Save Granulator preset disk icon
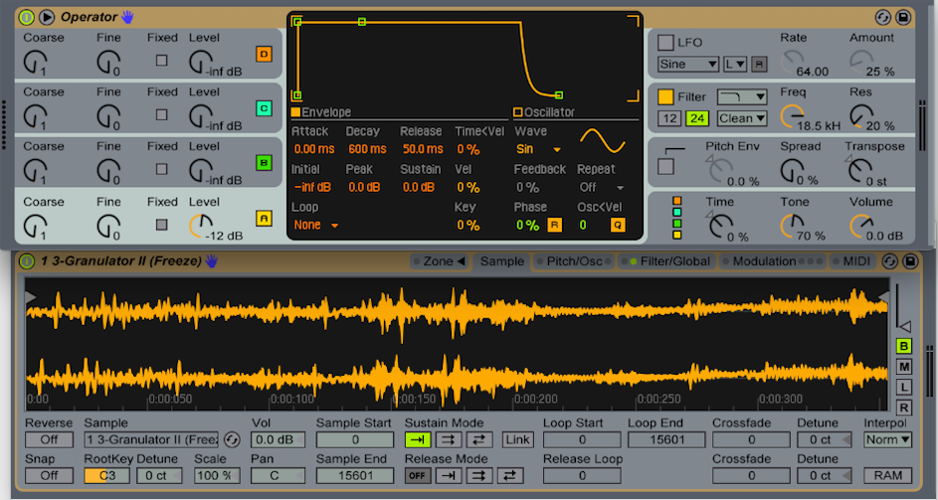This screenshot has height=500, width=938. click(x=910, y=261)
